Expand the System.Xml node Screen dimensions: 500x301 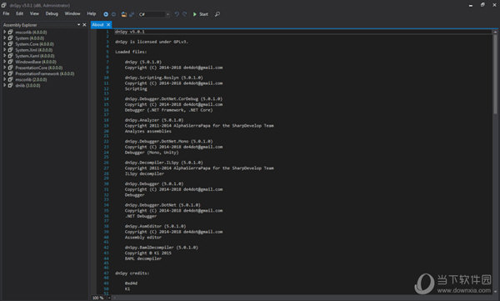click(x=4, y=49)
